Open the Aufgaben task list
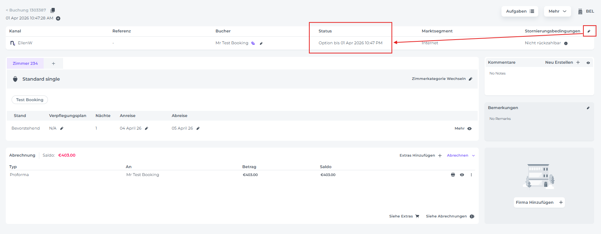Viewport: 601px width, 234px height. coord(520,12)
